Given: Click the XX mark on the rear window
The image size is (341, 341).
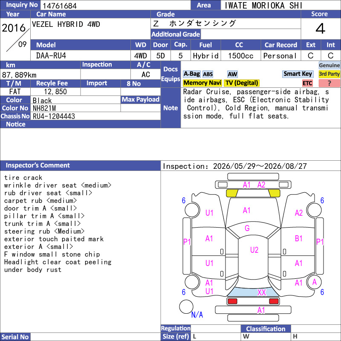Looking at the screenshot, I should click(x=262, y=292).
